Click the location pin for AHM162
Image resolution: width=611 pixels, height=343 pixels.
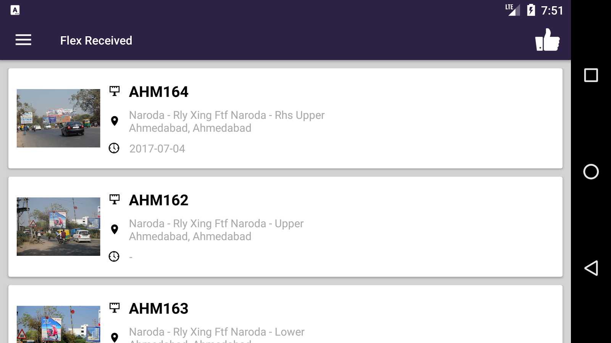114,229
